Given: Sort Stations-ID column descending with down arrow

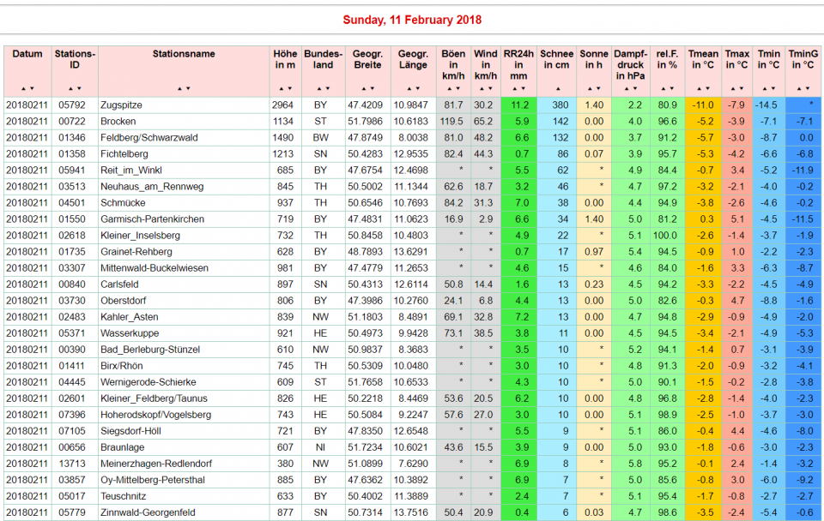Looking at the screenshot, I should click(80, 88).
